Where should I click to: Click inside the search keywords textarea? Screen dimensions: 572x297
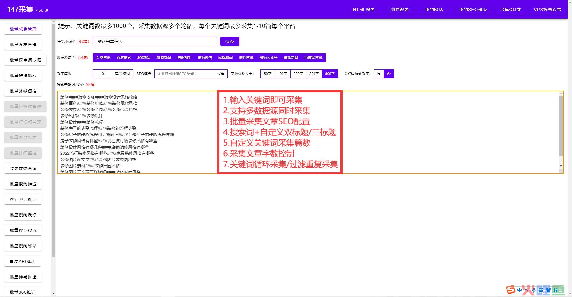click(310, 132)
